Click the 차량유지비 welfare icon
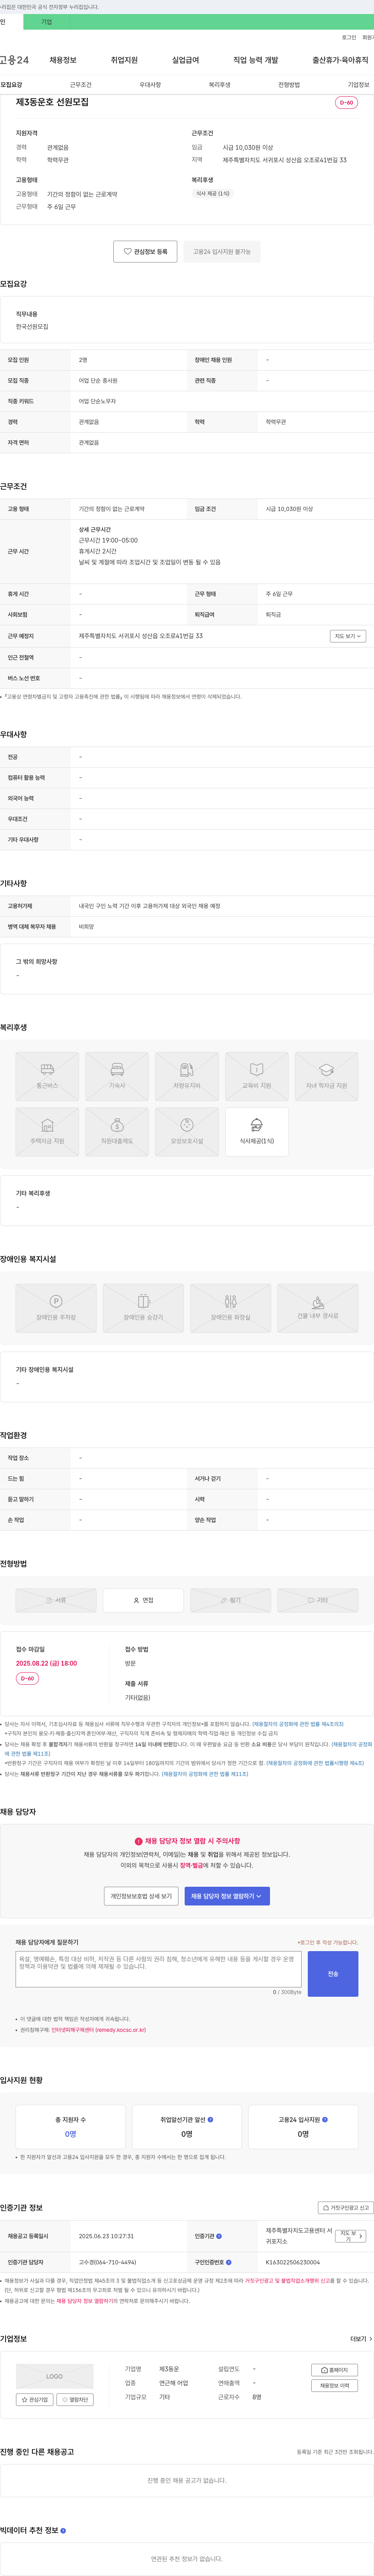This screenshot has height=2576, width=374. pyautogui.click(x=187, y=1076)
